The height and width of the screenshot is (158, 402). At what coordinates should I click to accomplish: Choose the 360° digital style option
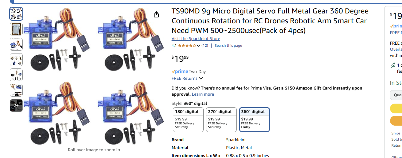coord(254,120)
